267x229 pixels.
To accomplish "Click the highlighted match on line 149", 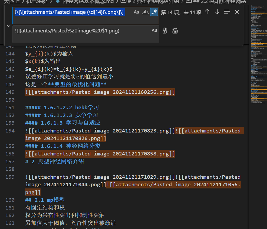I will point(100,92).
